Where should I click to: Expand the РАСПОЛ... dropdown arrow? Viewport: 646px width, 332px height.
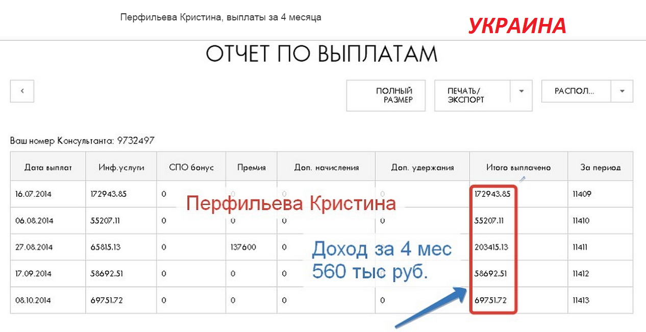(x=622, y=91)
